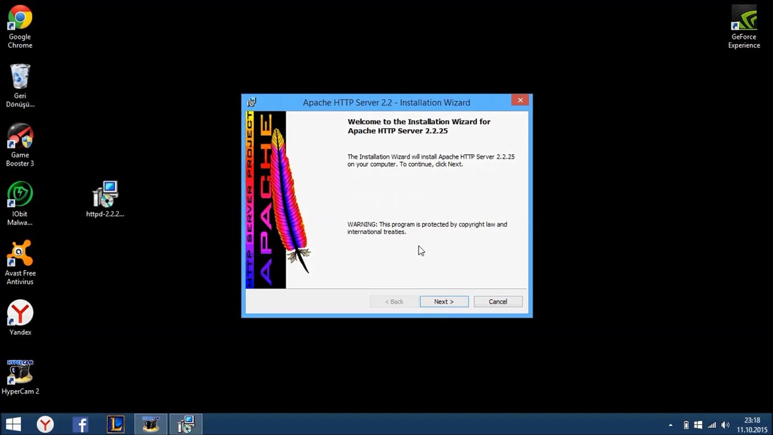Open the Windows Start button
773x435 pixels.
pos(13,425)
